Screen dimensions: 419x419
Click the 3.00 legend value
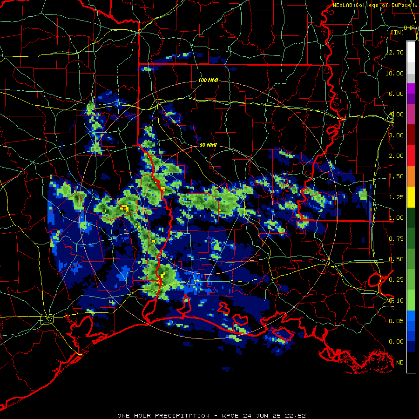click(396, 135)
